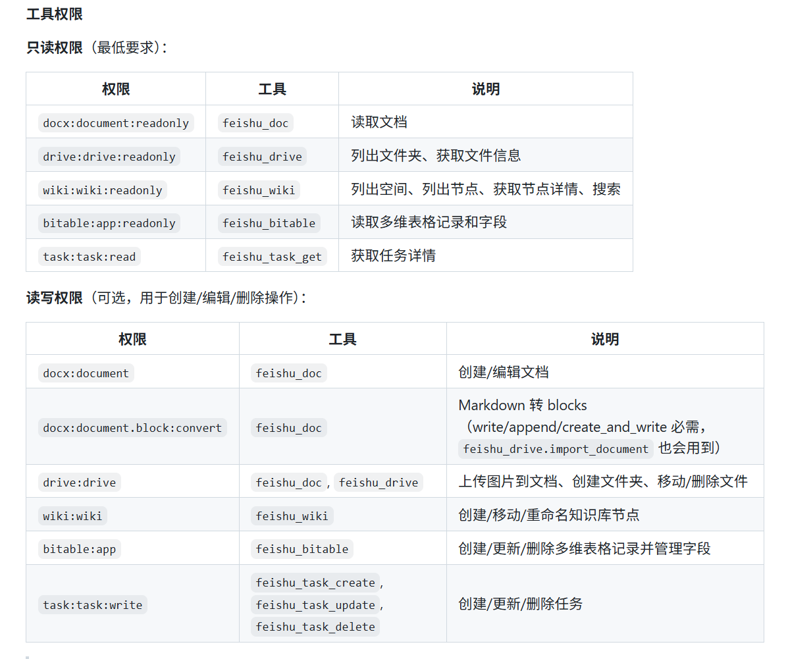The width and height of the screenshot is (788, 659).
Task: Select the wiki:wiki:readonly permission code
Action: pos(103,190)
